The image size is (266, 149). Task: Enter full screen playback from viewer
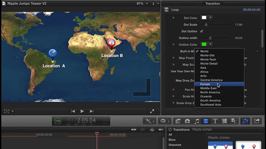point(152,111)
